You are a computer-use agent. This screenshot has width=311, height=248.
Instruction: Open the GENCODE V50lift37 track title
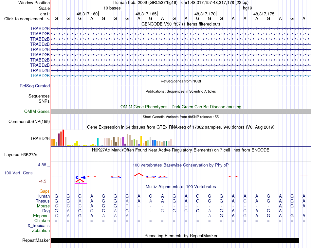coord(181,24)
